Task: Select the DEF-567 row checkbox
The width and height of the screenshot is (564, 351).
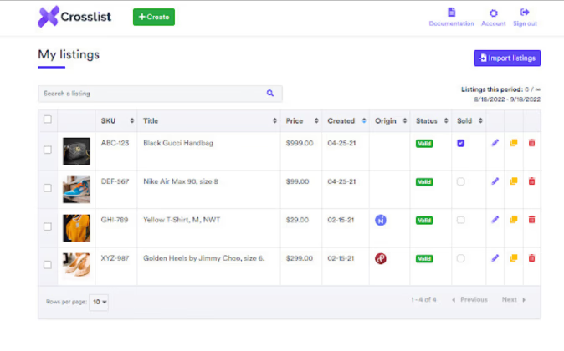Action: [x=48, y=188]
